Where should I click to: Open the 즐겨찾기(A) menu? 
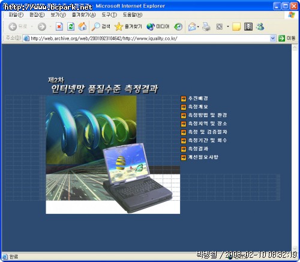tap(84, 15)
